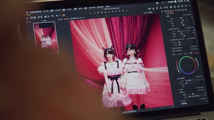Open the ファイル menu
Viewport: 214px width, 120px height.
[x=46, y=11]
